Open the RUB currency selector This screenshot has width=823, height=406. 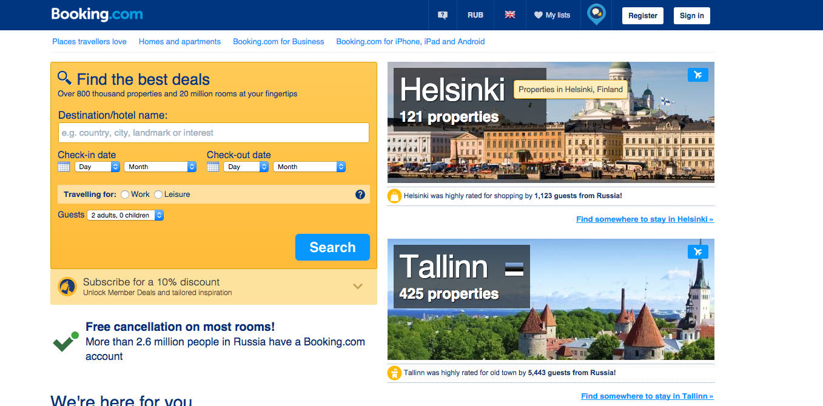(x=475, y=15)
